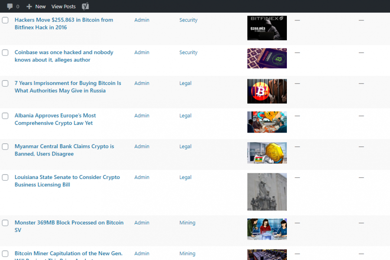Filter by Legal category in Myanmar Central Bank row
The height and width of the screenshot is (260, 390).
point(185,146)
